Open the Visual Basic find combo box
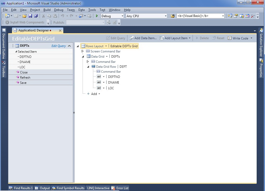265x191 pixels. 200,16
